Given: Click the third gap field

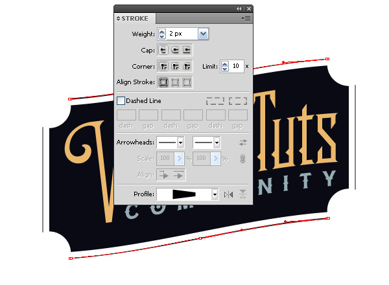Looking at the screenshot, I should pos(238,115).
